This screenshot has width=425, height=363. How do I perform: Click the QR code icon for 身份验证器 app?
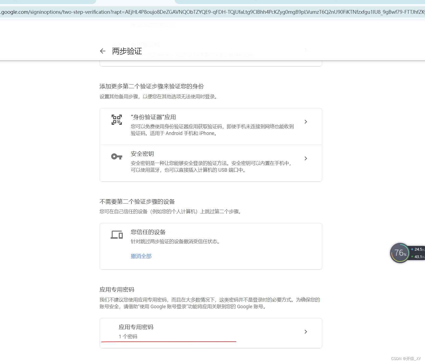[117, 120]
